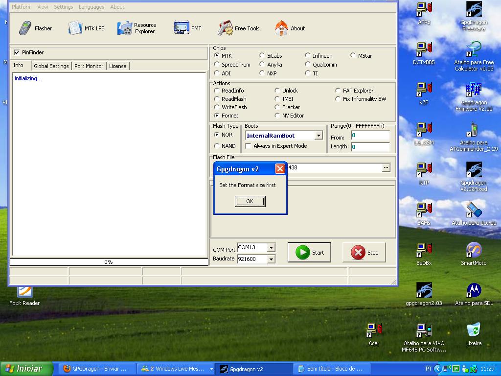Image resolution: width=501 pixels, height=376 pixels.
Task: Select the SpreadTrum chip
Action: pyautogui.click(x=217, y=64)
